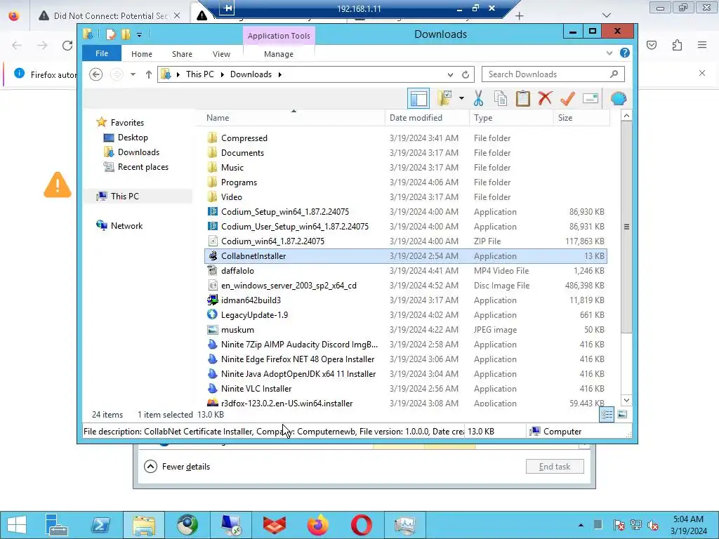This screenshot has width=719, height=539.
Task: Click the Cut scissors icon
Action: [478, 98]
